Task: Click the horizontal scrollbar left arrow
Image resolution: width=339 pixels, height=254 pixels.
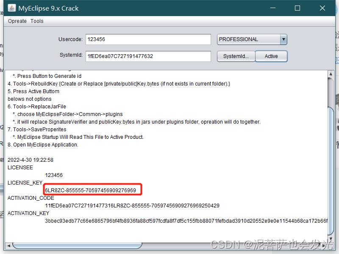Action: [8, 246]
